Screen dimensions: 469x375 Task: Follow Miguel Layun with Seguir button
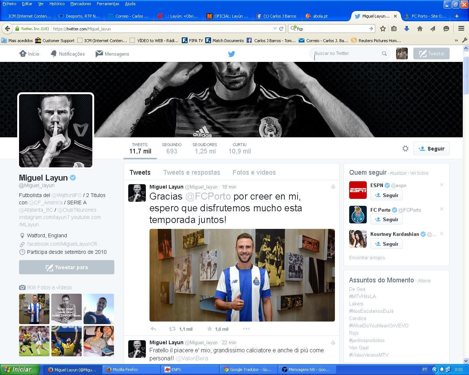pos(431,149)
